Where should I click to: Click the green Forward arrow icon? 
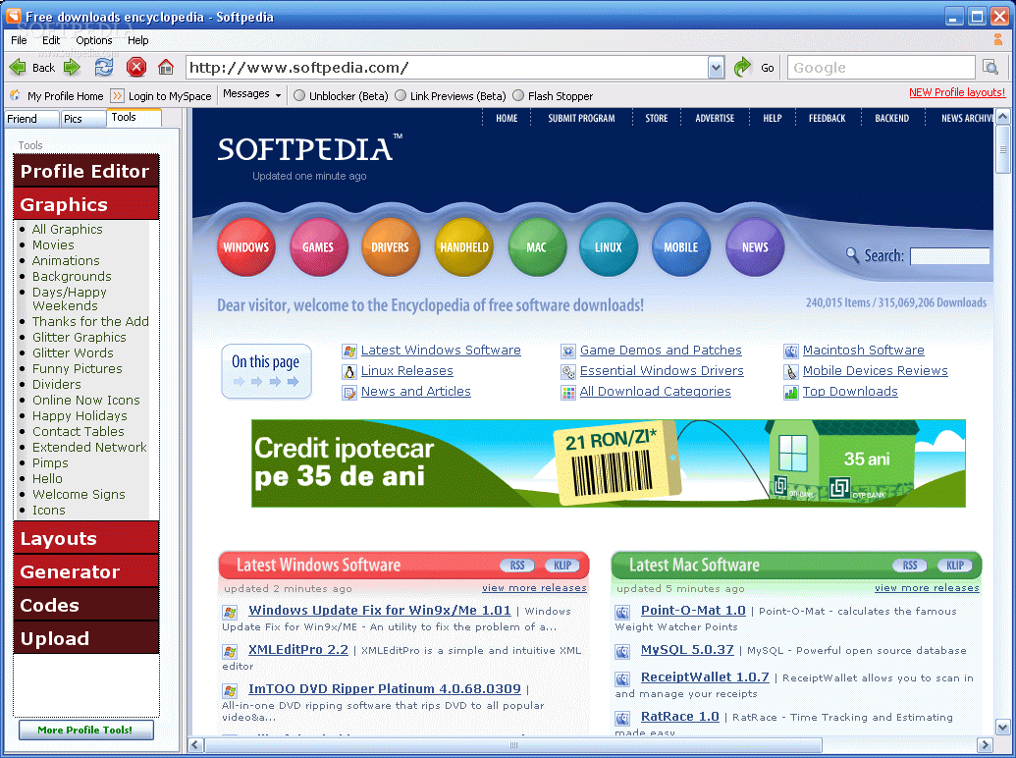[x=72, y=68]
